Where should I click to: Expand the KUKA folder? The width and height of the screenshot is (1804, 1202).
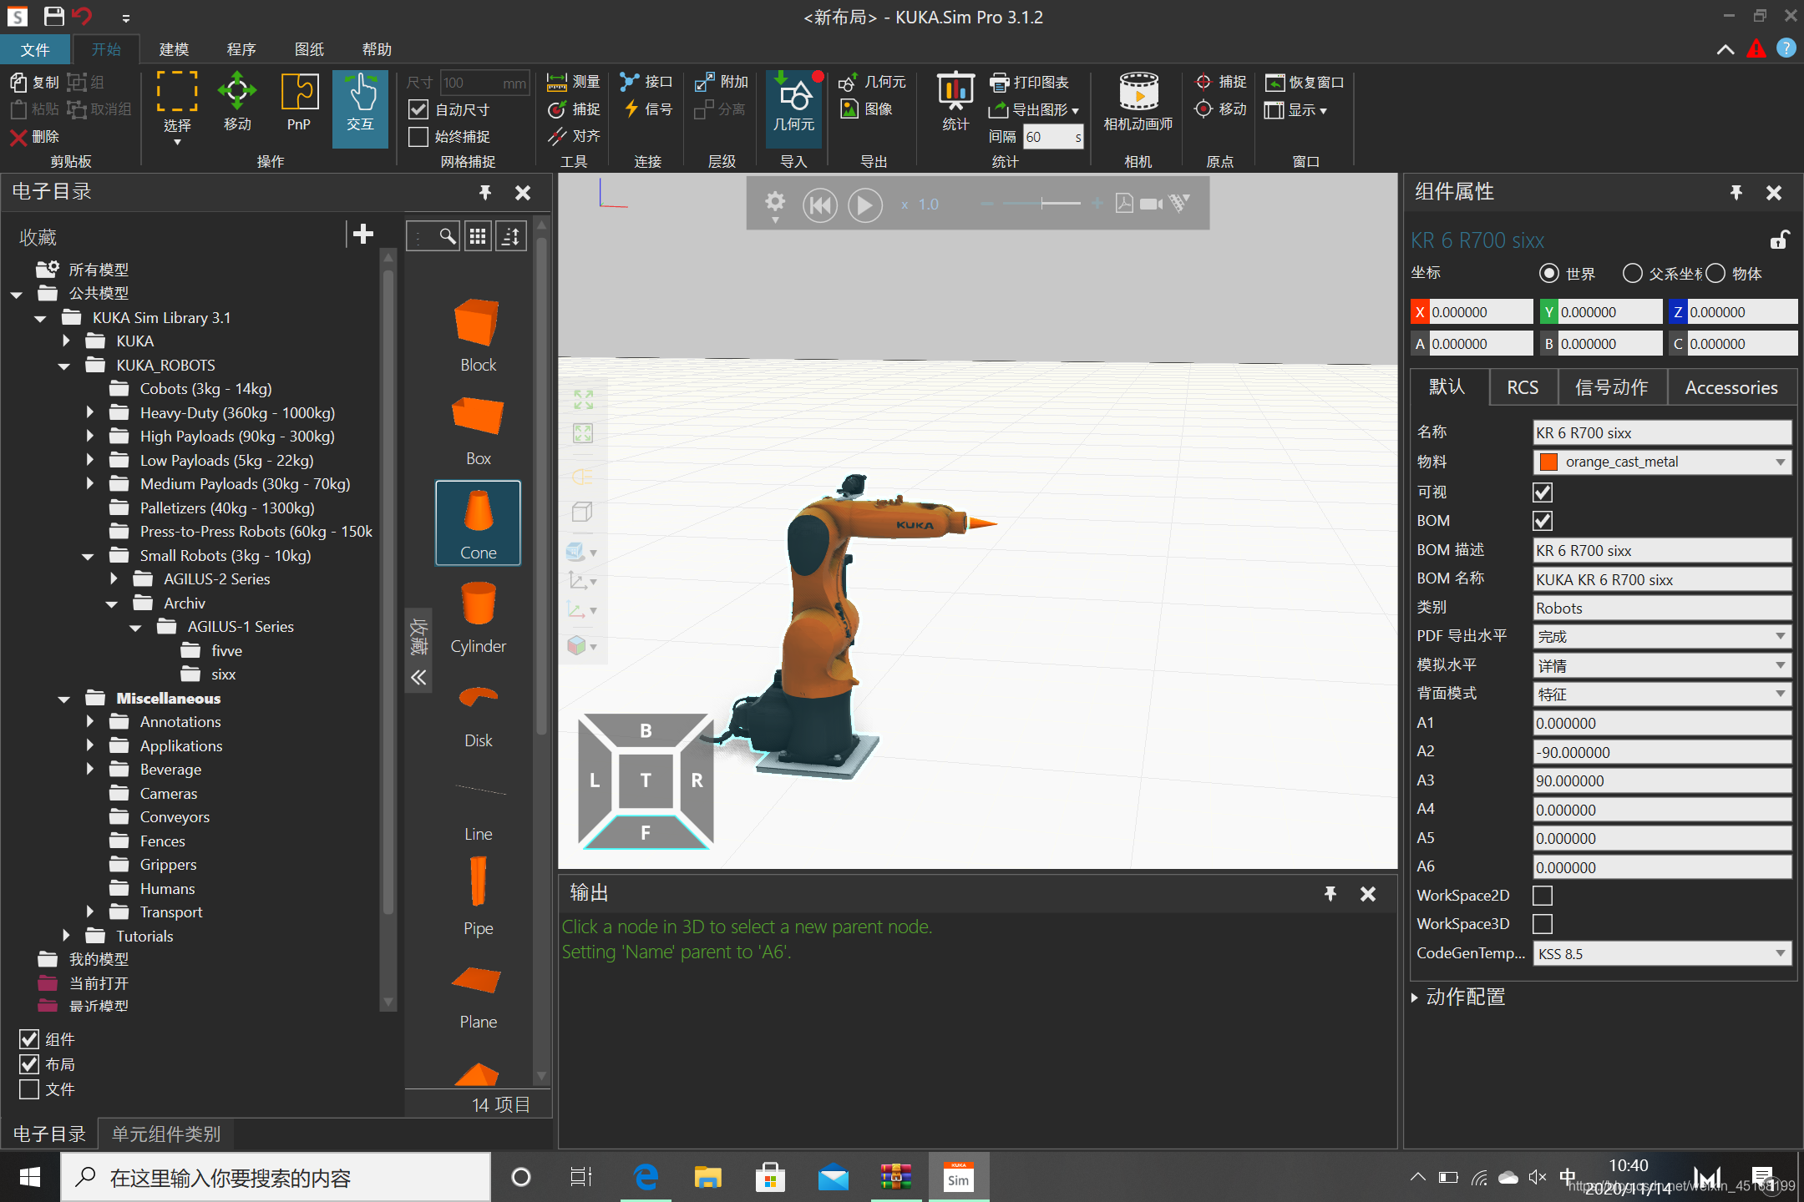point(66,341)
